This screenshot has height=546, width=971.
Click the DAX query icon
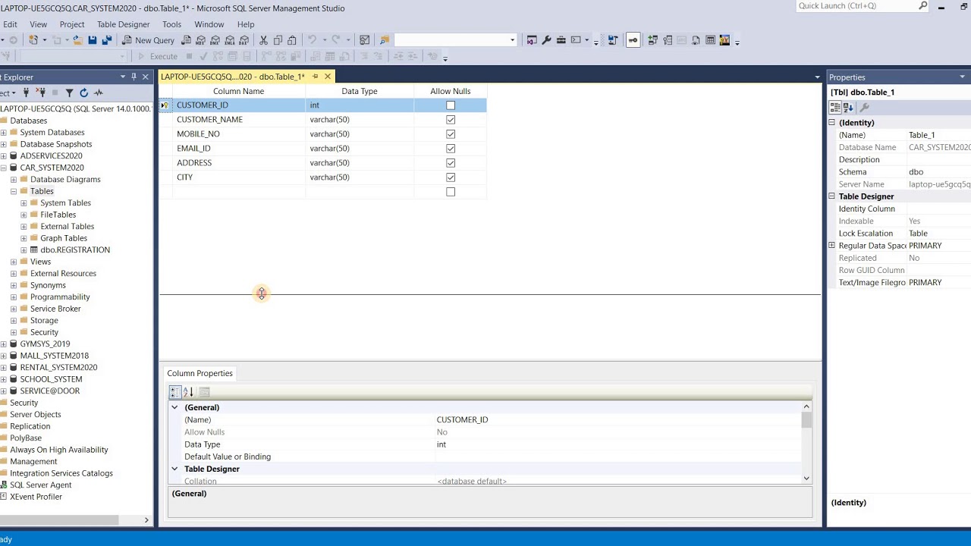click(x=244, y=40)
